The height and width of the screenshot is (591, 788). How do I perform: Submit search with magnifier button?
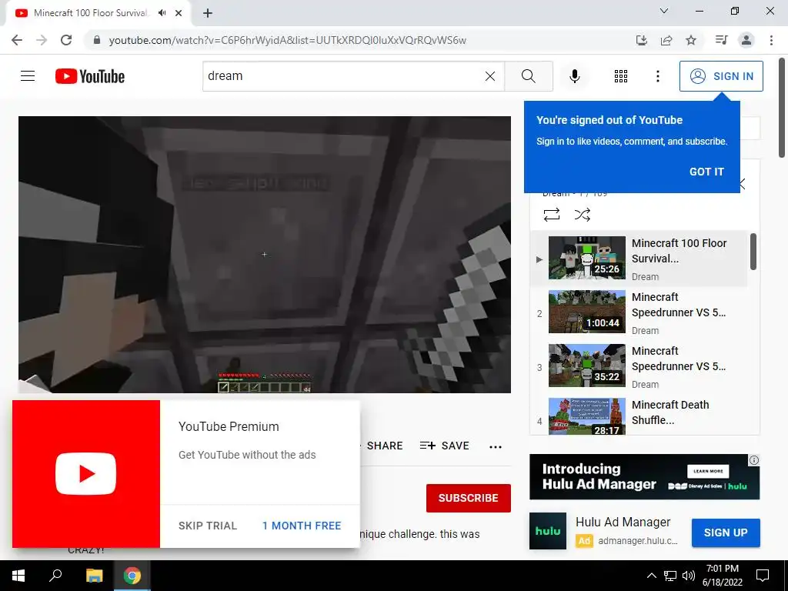pyautogui.click(x=528, y=76)
